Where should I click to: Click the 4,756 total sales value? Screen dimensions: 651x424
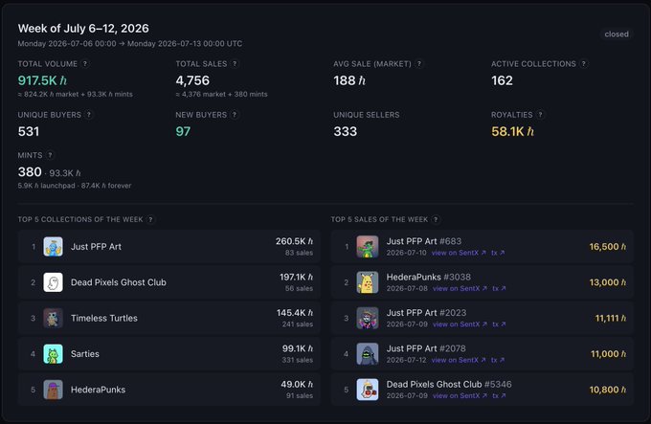click(x=192, y=80)
